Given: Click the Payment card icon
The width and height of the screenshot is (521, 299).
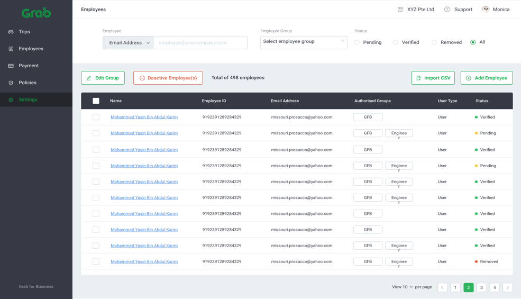Looking at the screenshot, I should (11, 66).
